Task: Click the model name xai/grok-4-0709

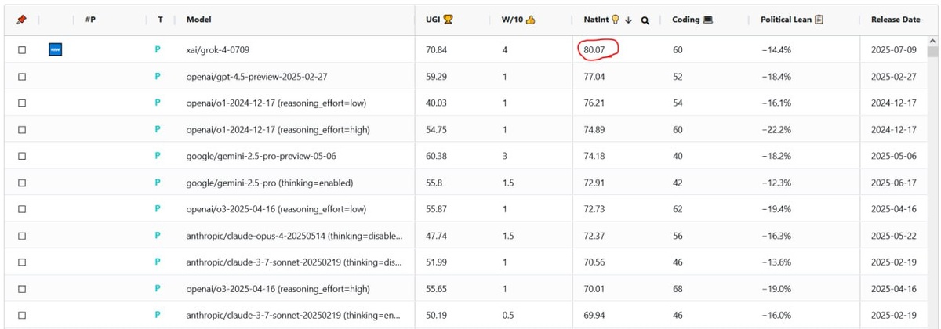Action: click(219, 50)
